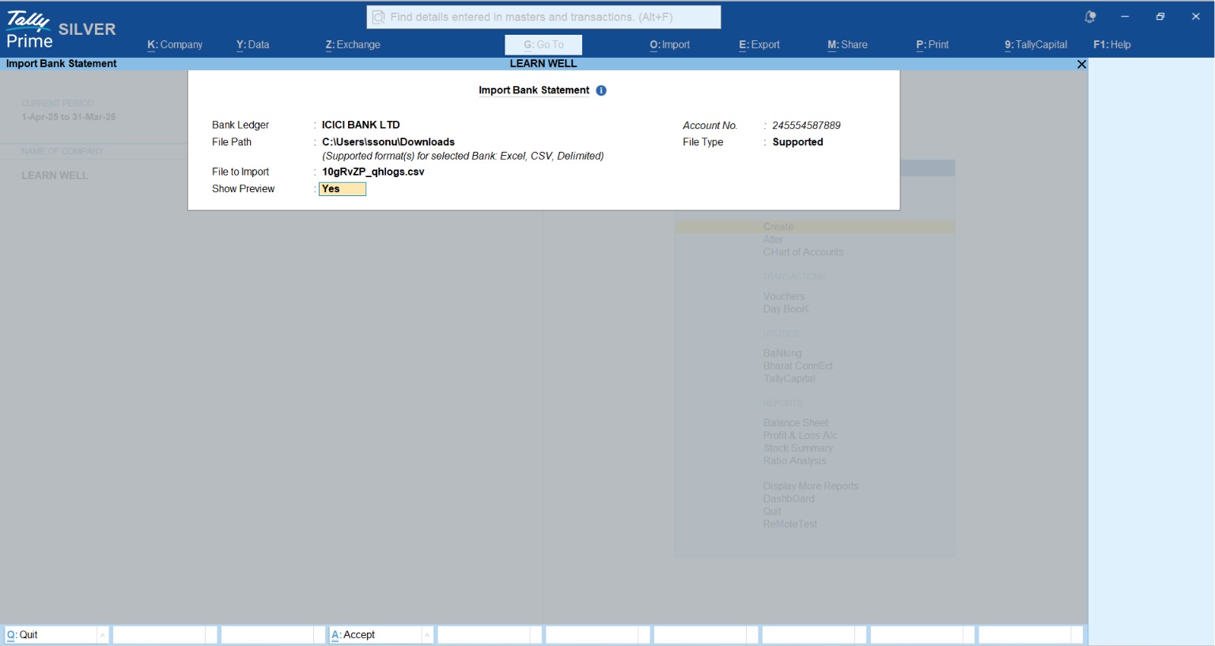Open 'Ratio Analysis' in the Gateway menu
1215x646 pixels.
point(795,461)
